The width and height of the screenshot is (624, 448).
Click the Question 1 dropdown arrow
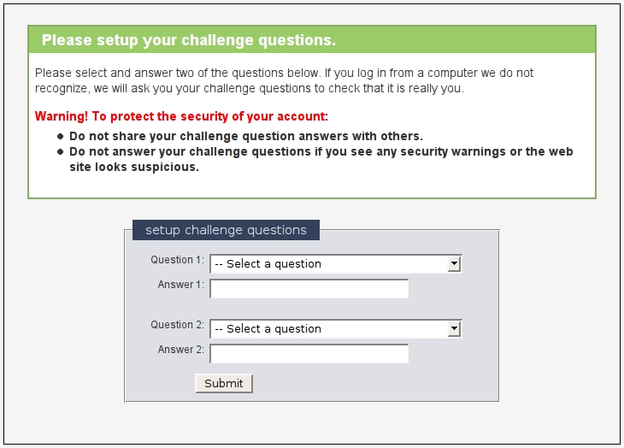click(455, 263)
